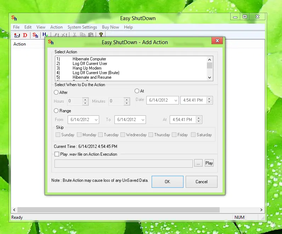Open the File menu
This screenshot has width=282, height=234.
click(16, 27)
